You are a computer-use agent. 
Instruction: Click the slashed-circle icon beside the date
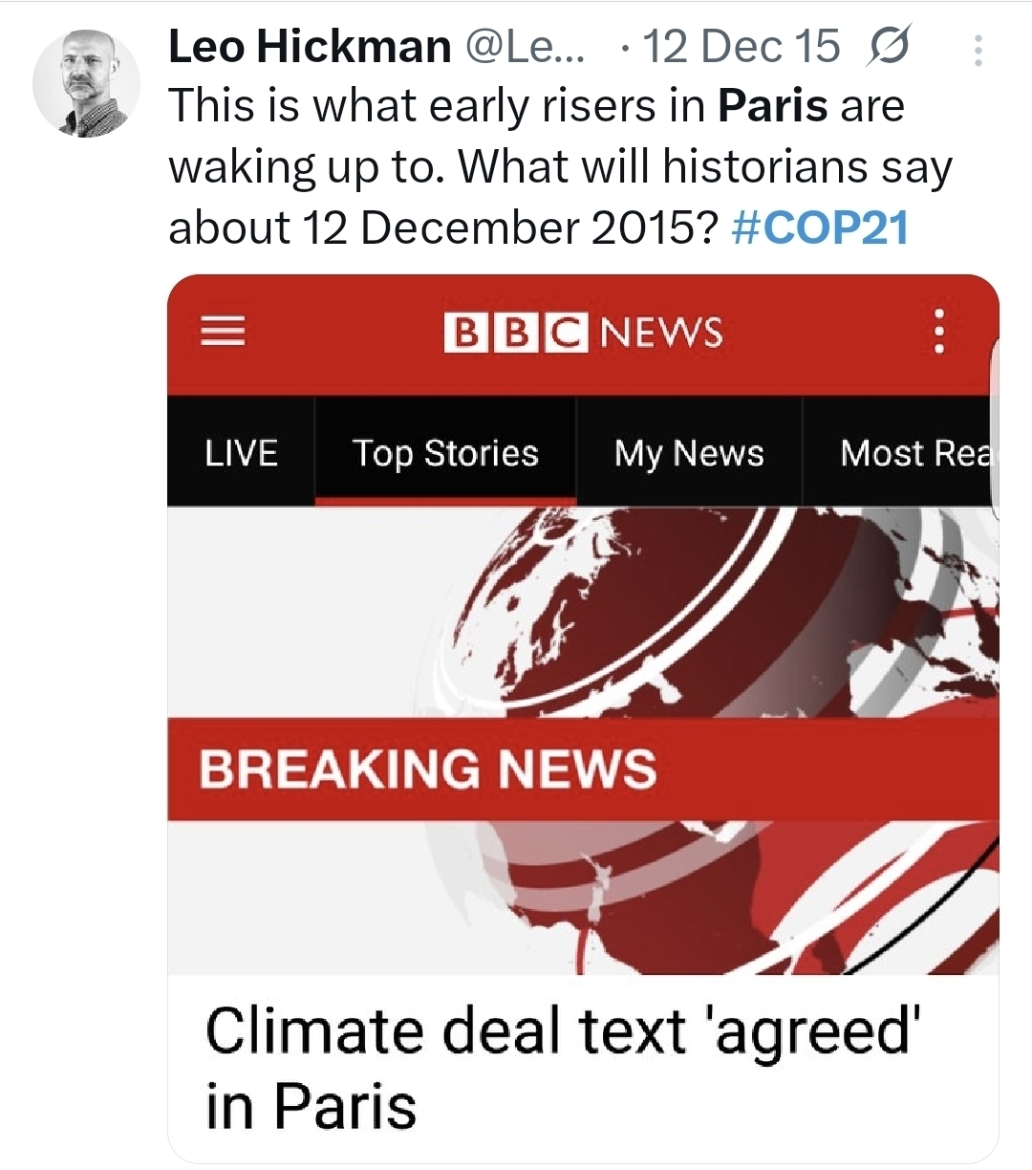click(888, 47)
